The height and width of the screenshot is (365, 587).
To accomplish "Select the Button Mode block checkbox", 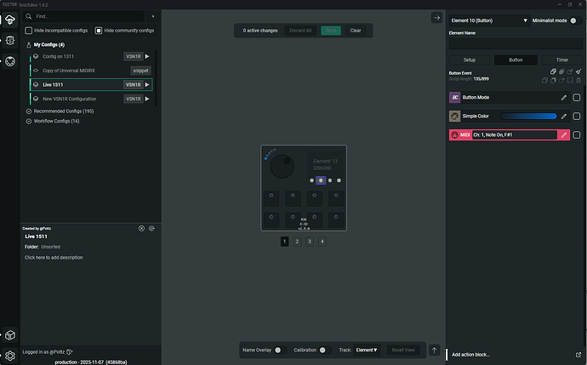I will [577, 98].
